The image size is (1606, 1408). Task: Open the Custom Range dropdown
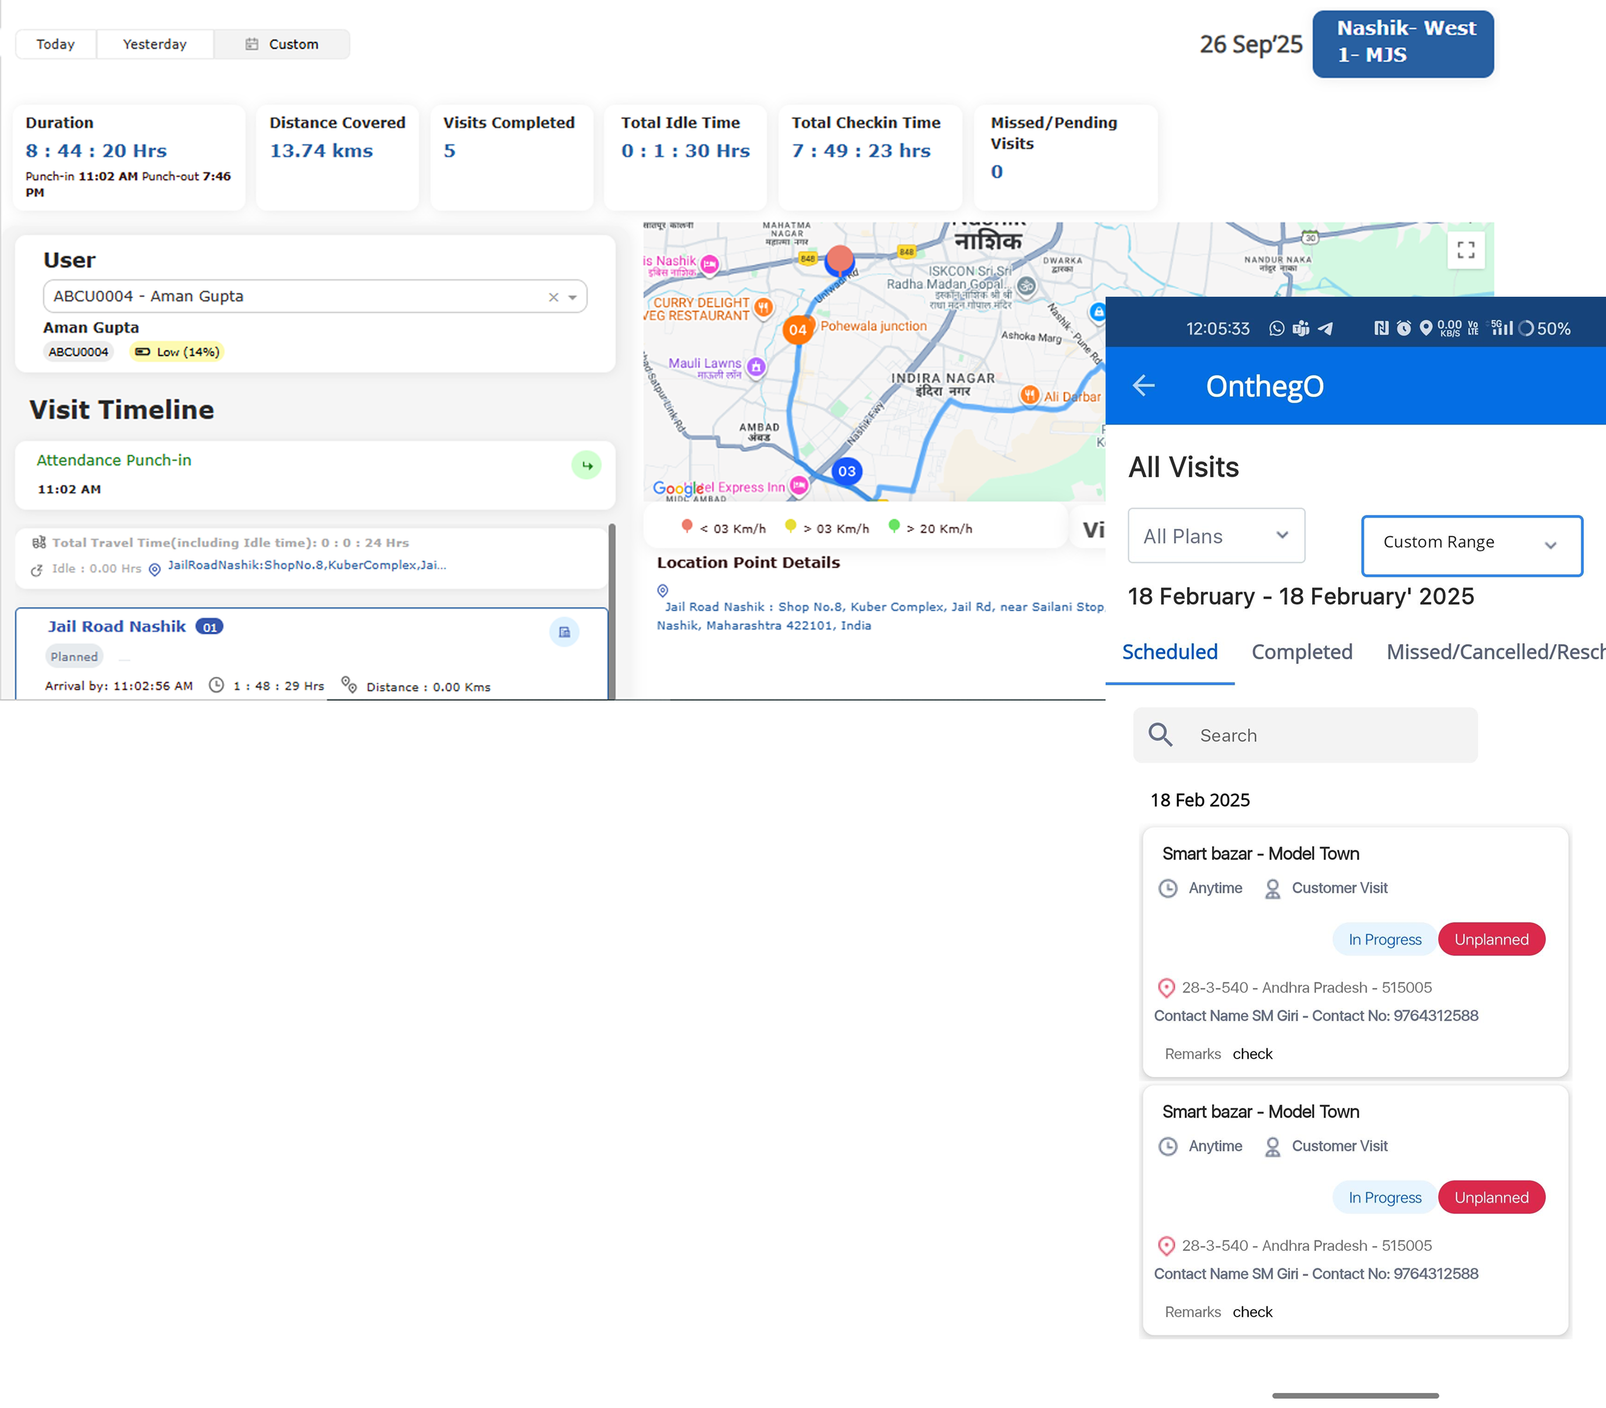coord(1471,544)
